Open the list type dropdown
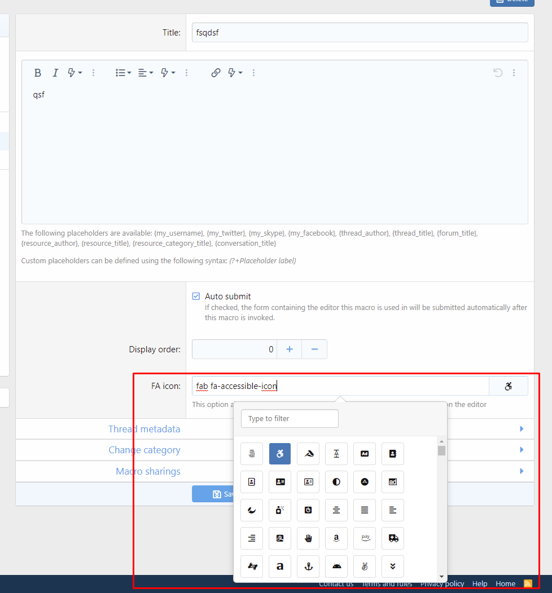Viewport: 552px width, 593px height. (x=123, y=73)
